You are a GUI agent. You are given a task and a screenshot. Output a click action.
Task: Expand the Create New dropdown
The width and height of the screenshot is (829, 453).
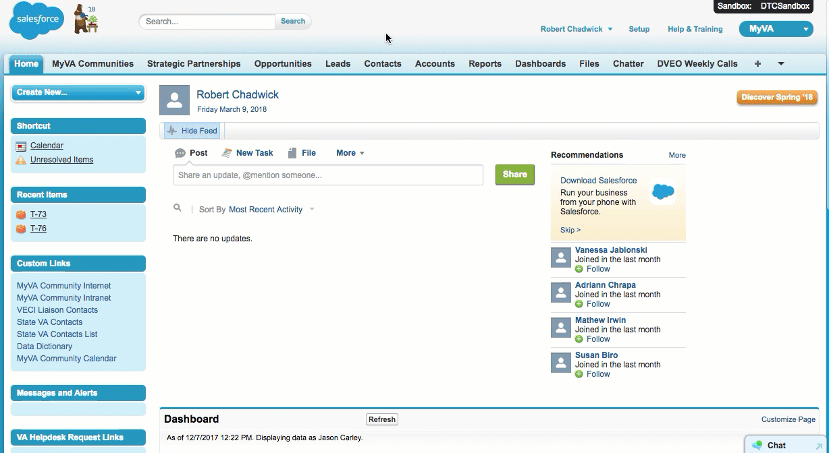coord(78,92)
